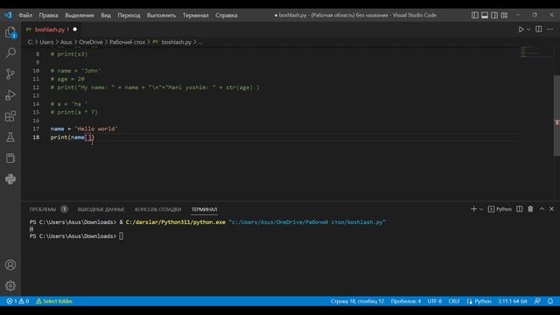Click the code minimap preview

click(535, 52)
